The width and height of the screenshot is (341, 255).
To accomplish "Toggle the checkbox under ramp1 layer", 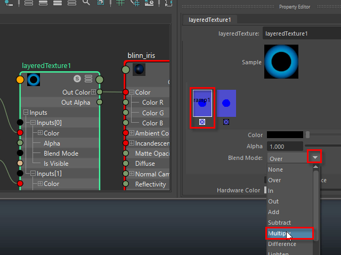I will (x=202, y=122).
